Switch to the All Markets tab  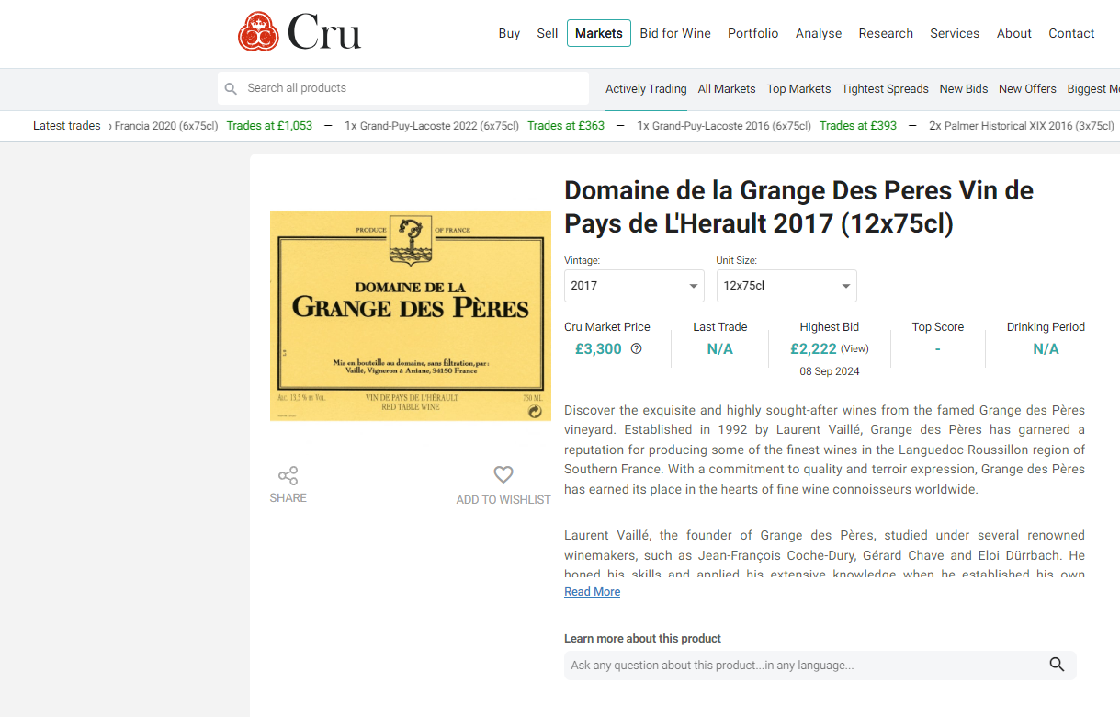[727, 89]
